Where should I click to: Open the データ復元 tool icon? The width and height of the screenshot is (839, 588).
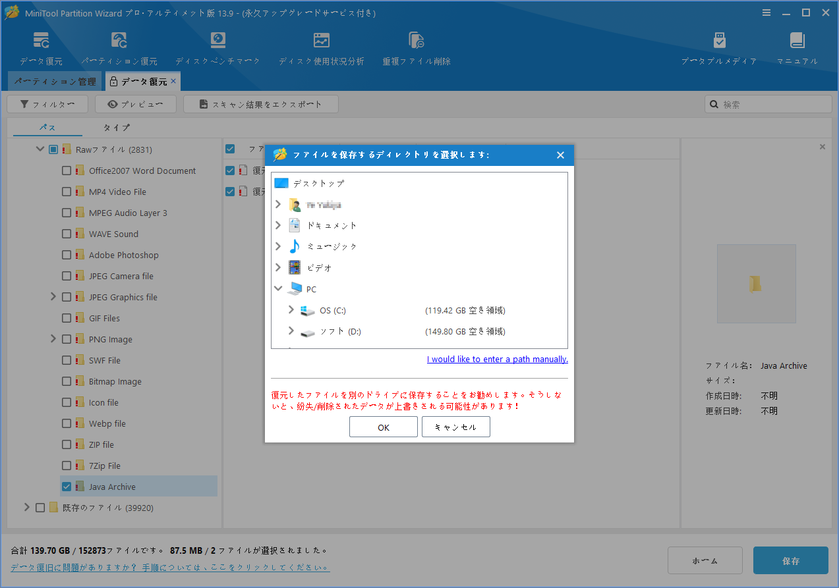41,41
